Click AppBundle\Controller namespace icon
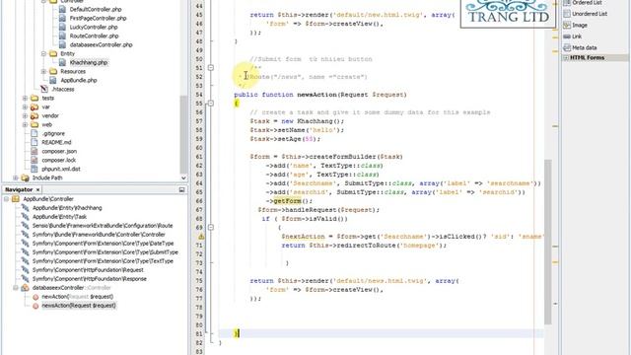The image size is (631, 355). click(x=16, y=199)
